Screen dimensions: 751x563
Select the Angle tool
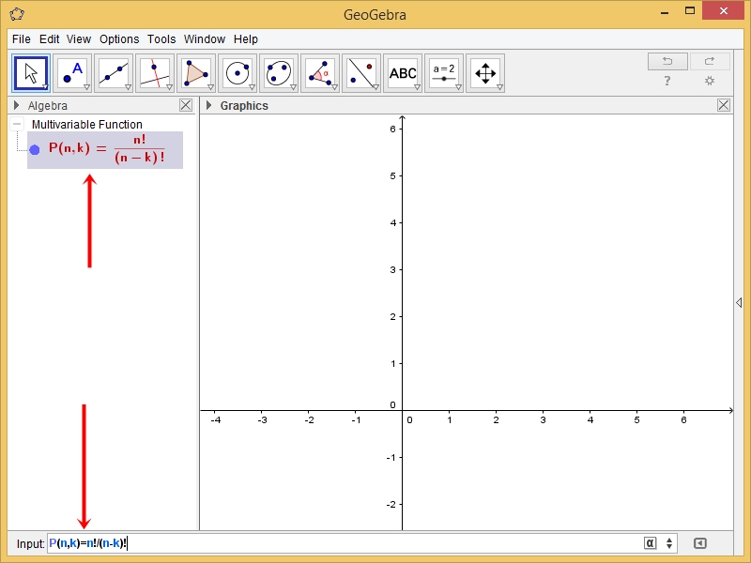click(x=320, y=73)
